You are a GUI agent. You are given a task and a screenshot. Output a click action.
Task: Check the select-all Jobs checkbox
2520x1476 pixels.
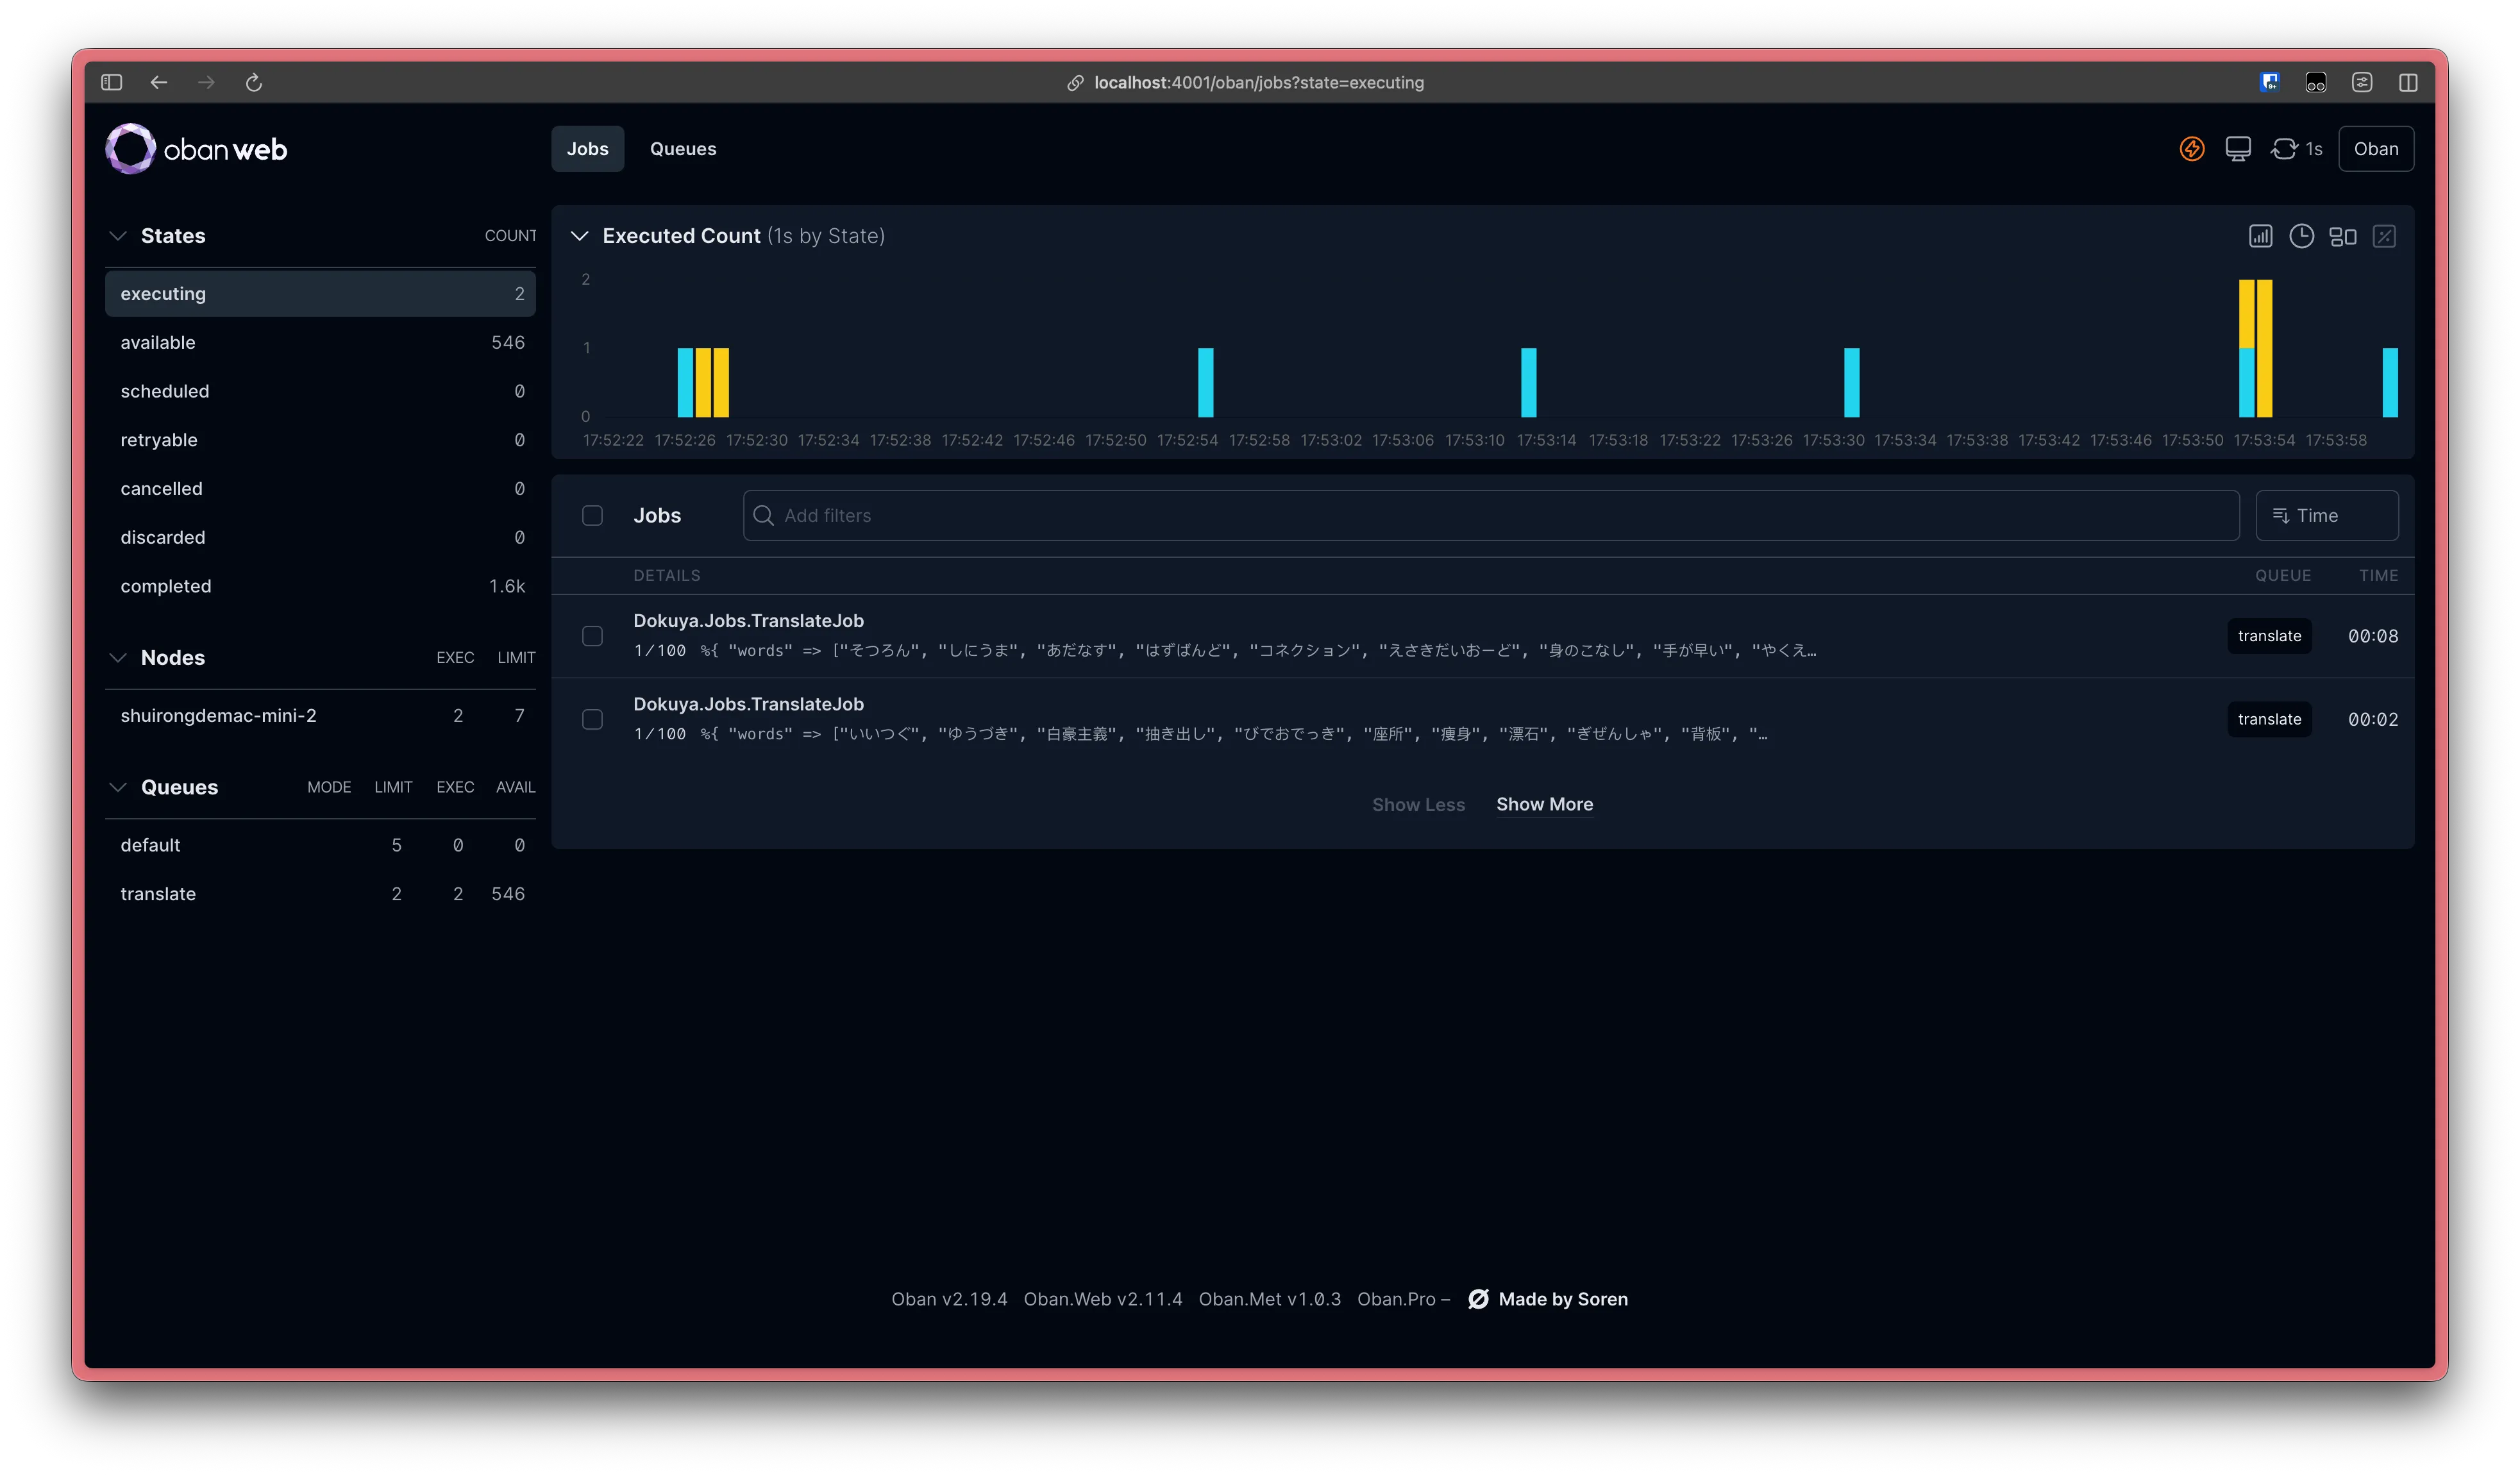tap(592, 515)
